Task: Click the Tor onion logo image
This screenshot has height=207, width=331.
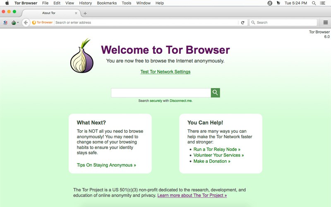Action: (82, 55)
